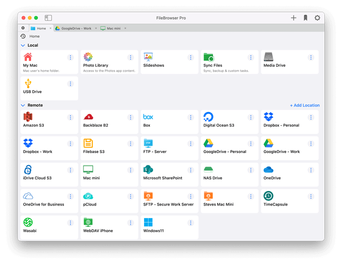Open the TimeCapsule clock icon
The height and width of the screenshot is (264, 342).
pyautogui.click(x=269, y=196)
